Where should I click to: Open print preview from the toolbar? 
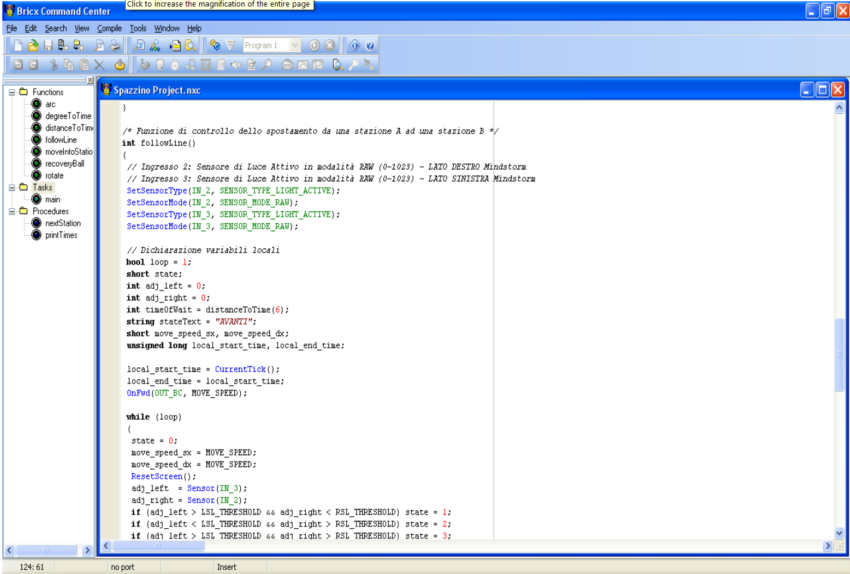coord(100,45)
